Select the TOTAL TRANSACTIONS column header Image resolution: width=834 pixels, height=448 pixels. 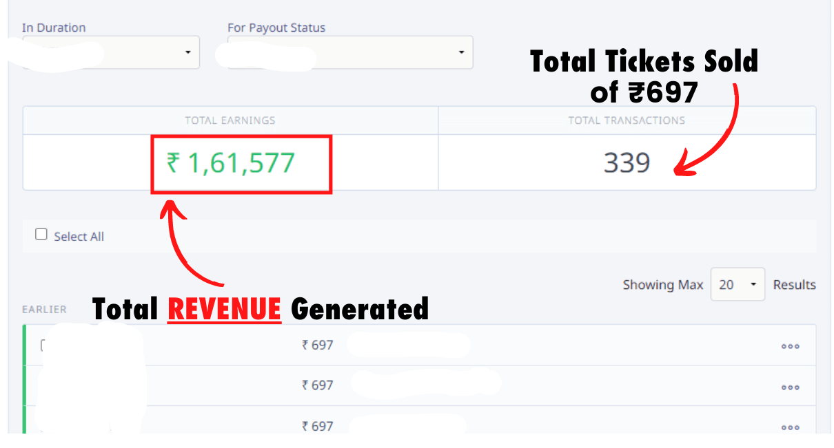pyautogui.click(x=627, y=120)
